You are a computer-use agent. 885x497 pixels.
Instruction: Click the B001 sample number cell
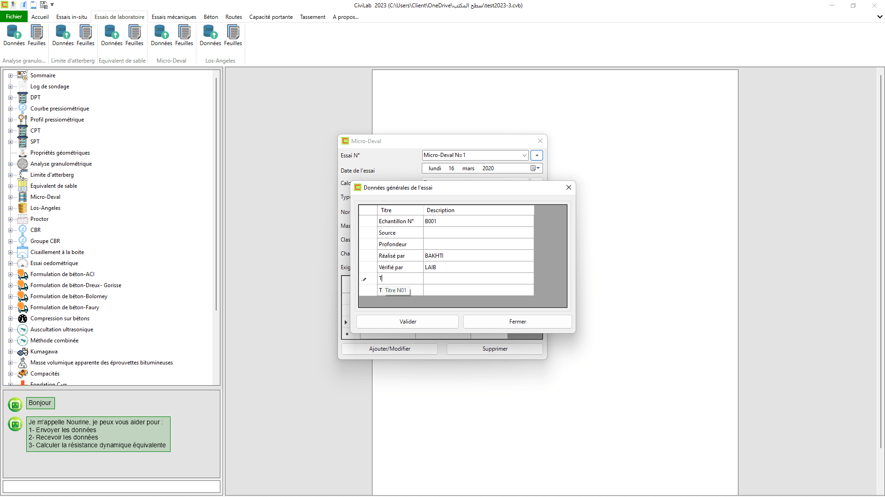coord(478,221)
